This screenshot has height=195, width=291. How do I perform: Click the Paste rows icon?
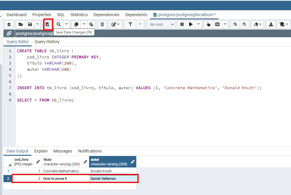(x=91, y=24)
